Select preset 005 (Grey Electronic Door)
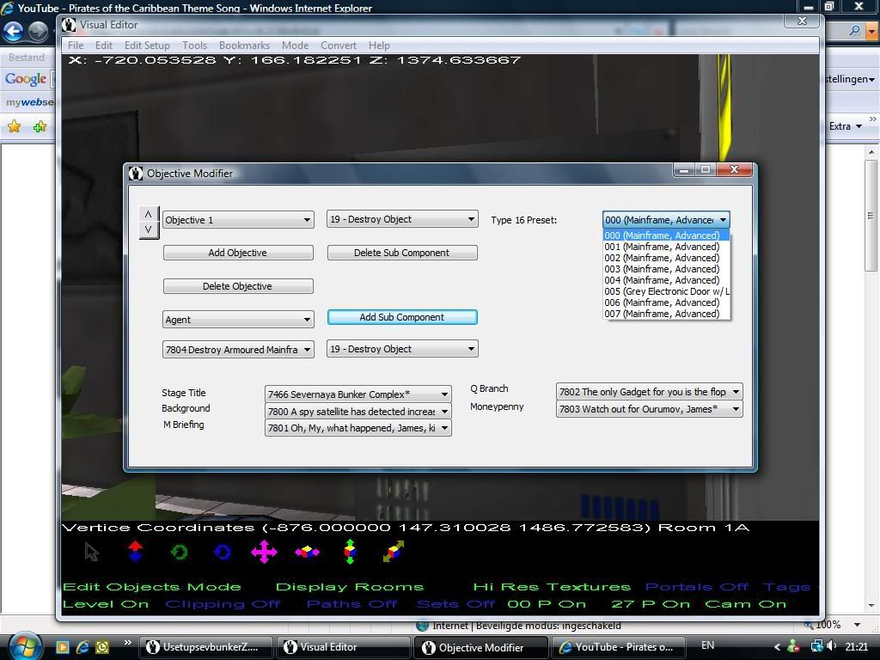This screenshot has height=660, width=880. [666, 291]
